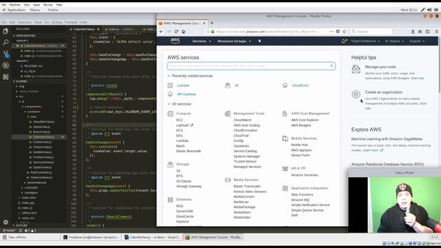This screenshot has width=441, height=248.
Task: Open the Firefox page actions ellipsis
Action: pyautogui.click(x=331, y=32)
